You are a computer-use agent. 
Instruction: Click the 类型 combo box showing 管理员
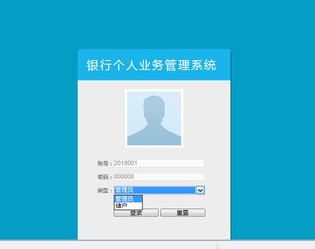click(159, 191)
